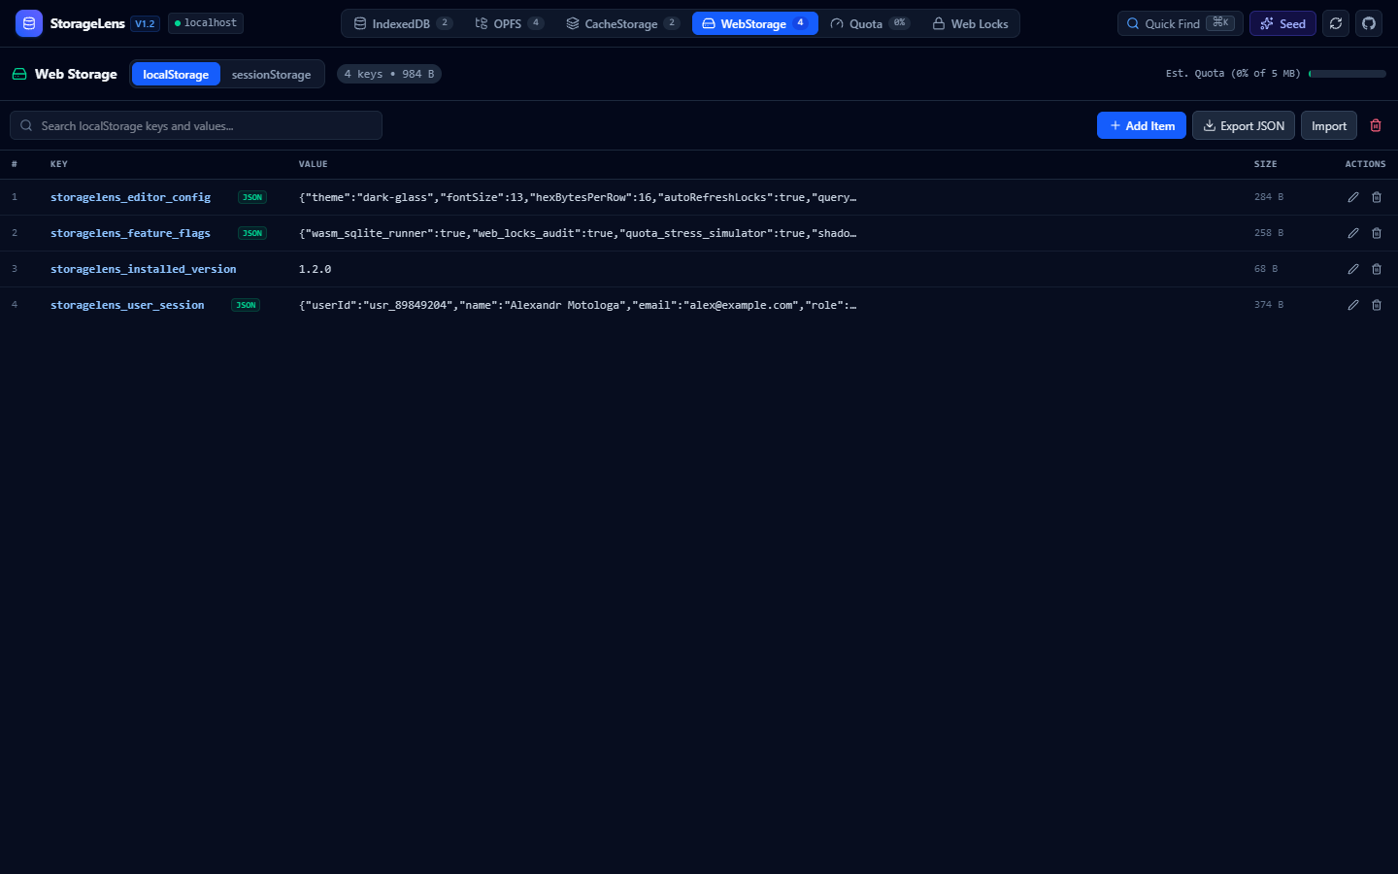This screenshot has height=874, width=1398.
Task: Focus the Search localStorage keys field
Action: click(196, 125)
